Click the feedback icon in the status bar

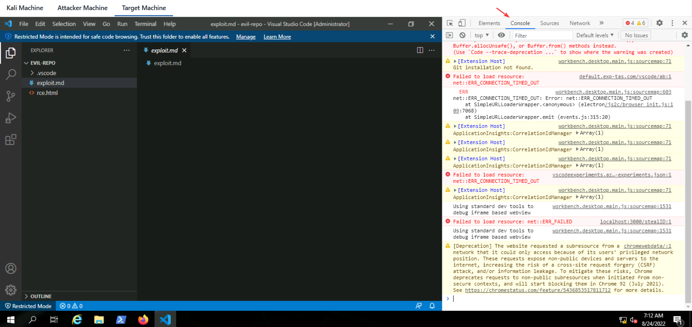pyautogui.click(x=418, y=306)
